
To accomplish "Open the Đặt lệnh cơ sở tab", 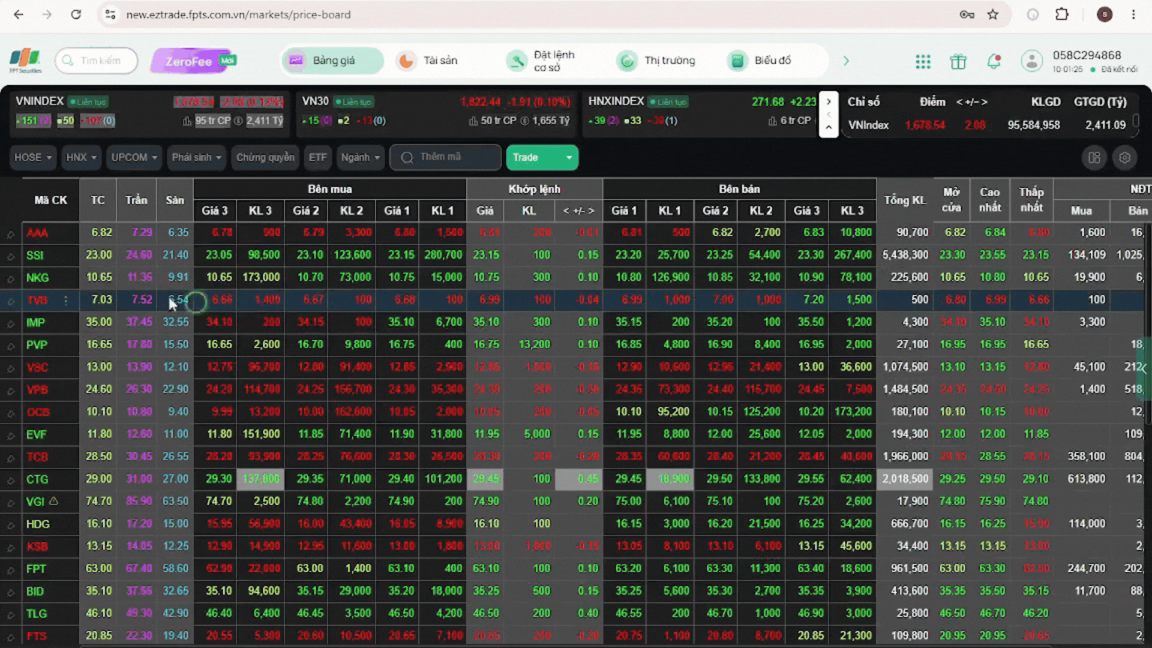I will pyautogui.click(x=541, y=61).
